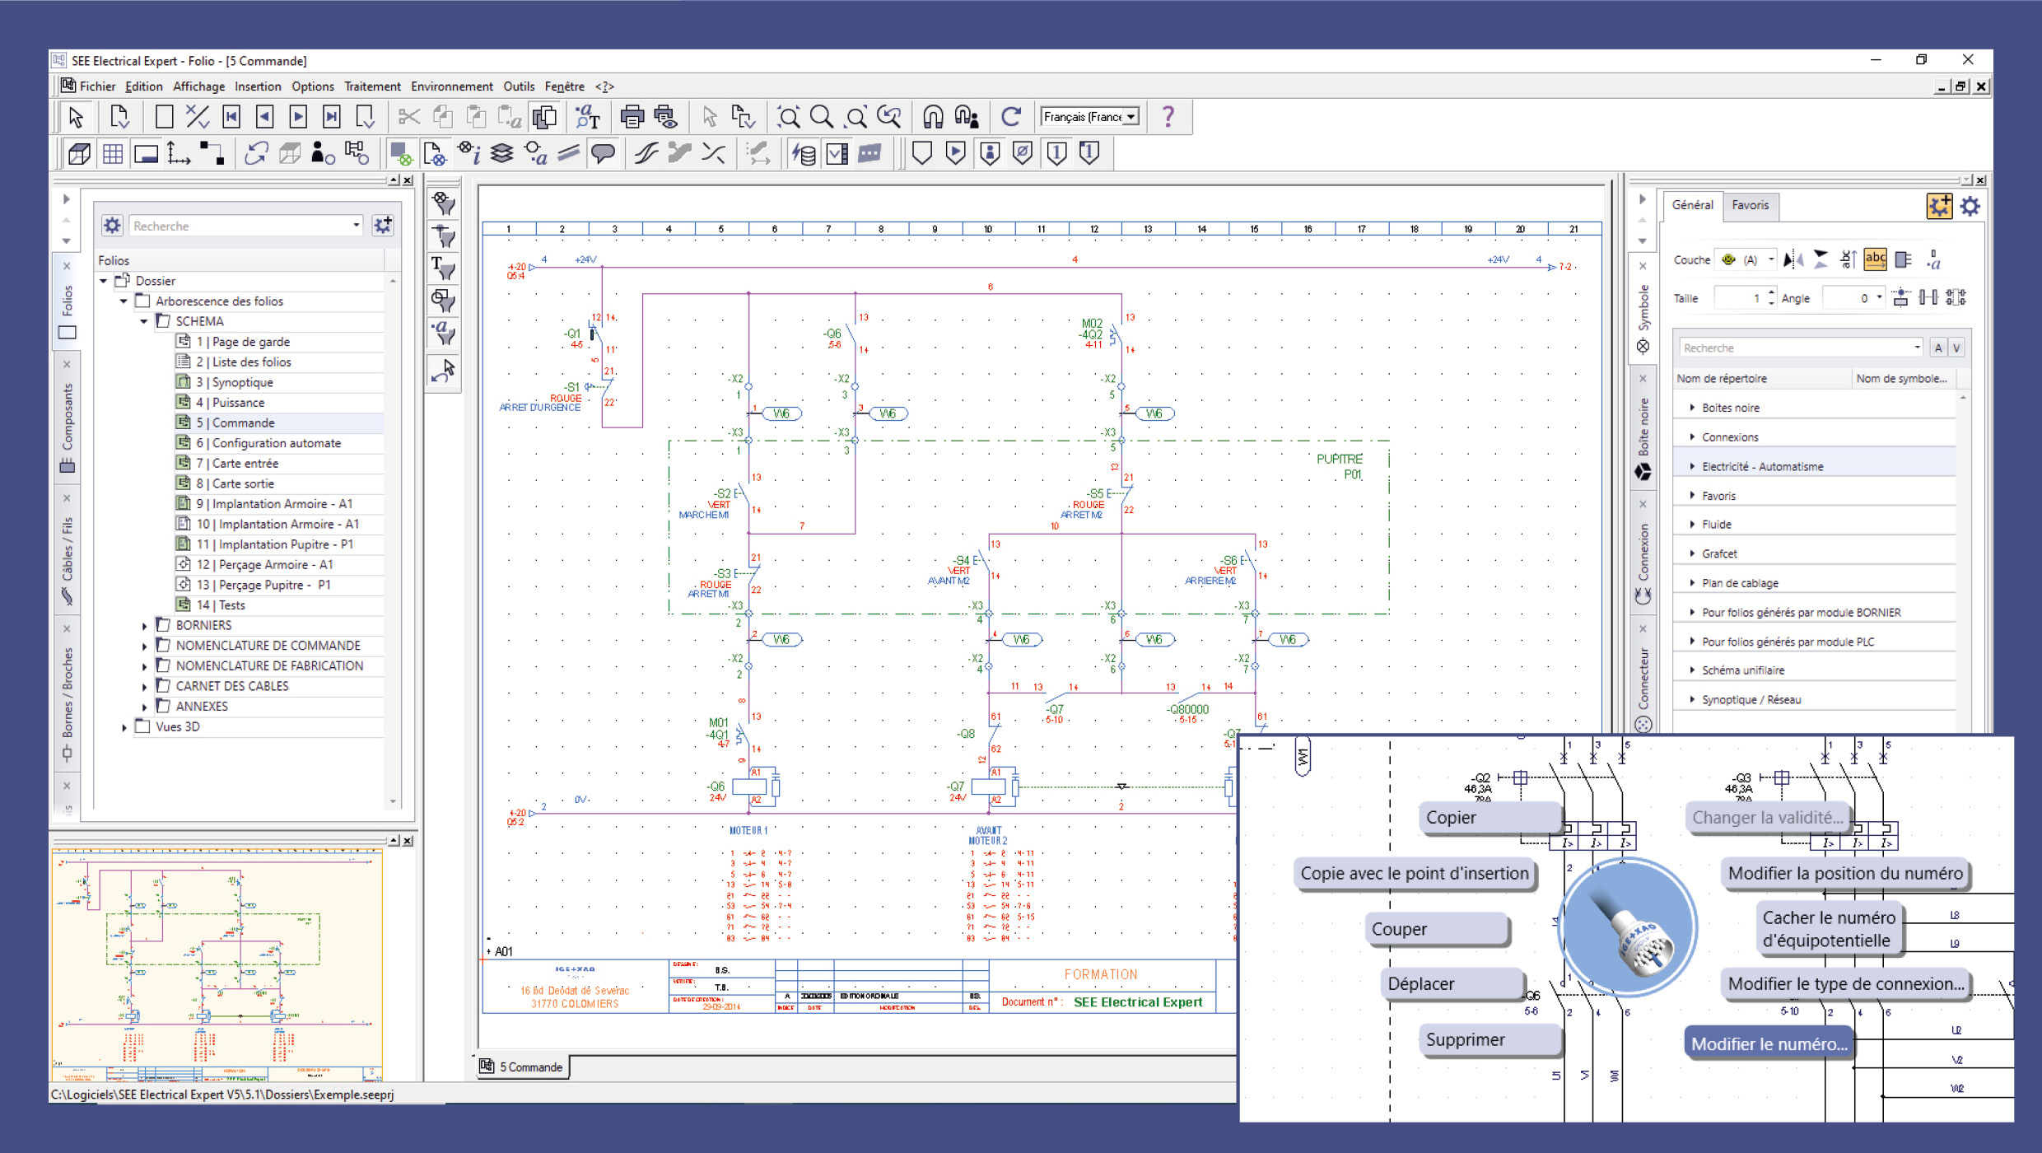Expand the Grafcet symbol category
Viewport: 2042px width, 1153px height.
(x=1691, y=553)
